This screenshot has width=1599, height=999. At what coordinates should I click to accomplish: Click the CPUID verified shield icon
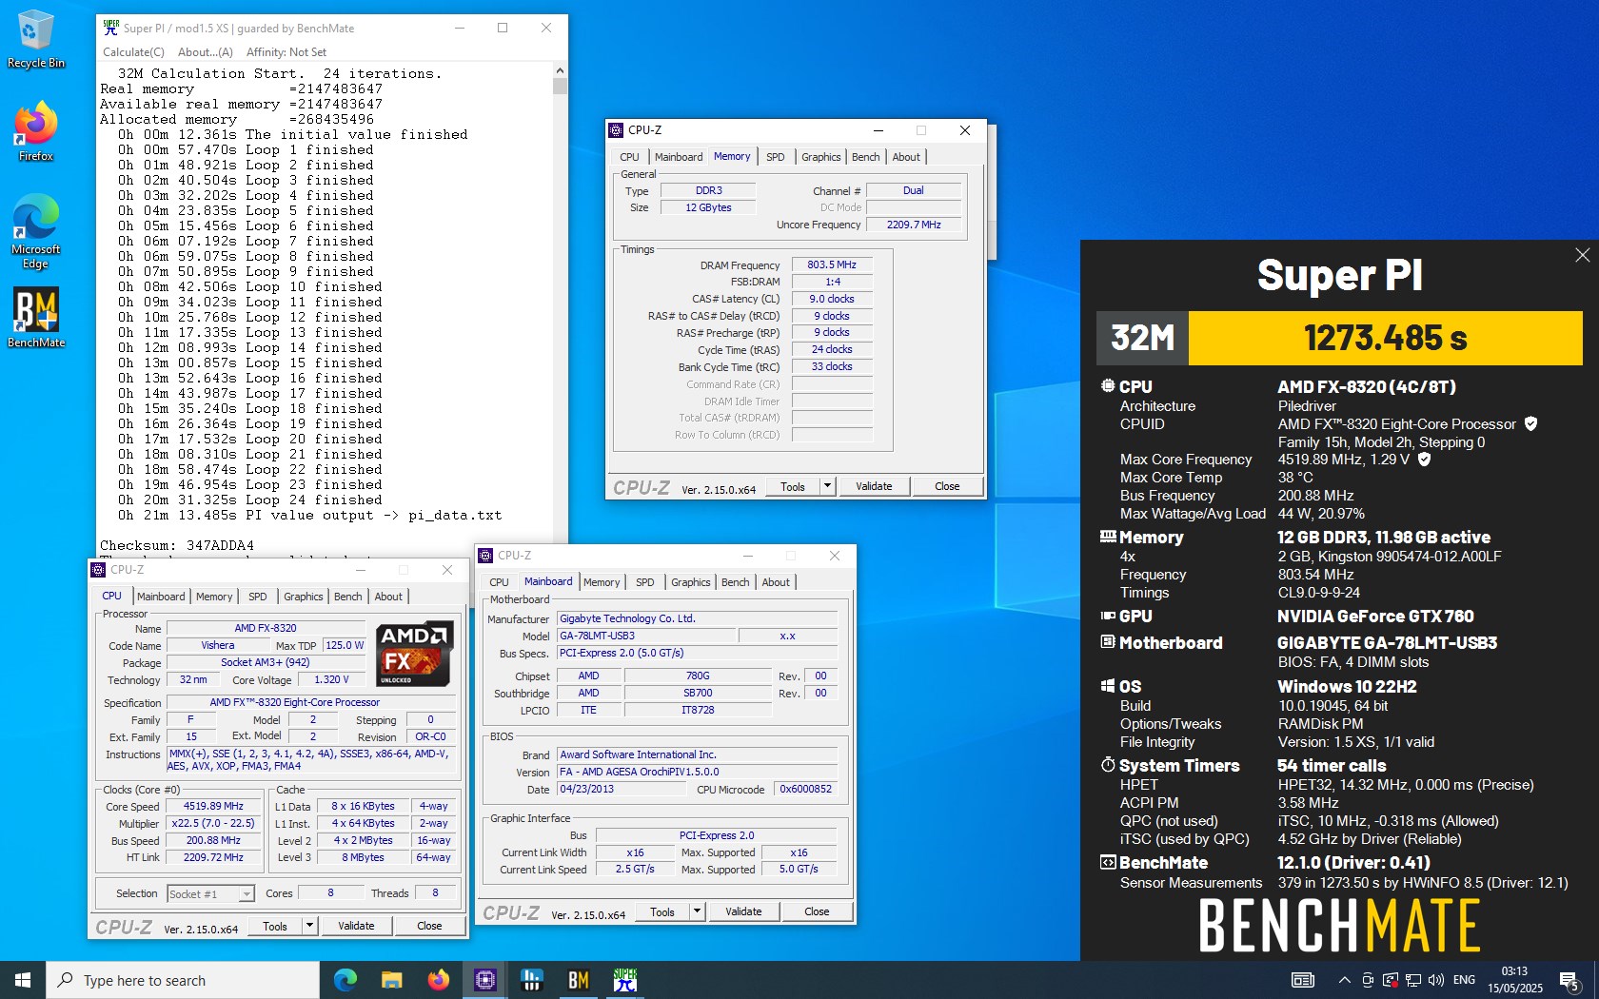pyautogui.click(x=1530, y=423)
